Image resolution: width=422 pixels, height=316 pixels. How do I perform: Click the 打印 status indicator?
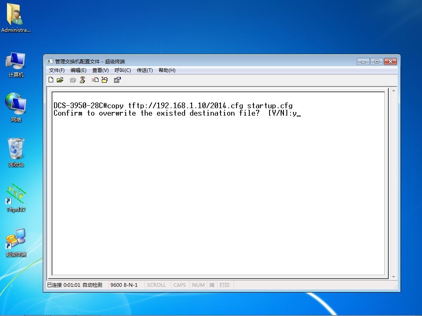pyautogui.click(x=225, y=285)
